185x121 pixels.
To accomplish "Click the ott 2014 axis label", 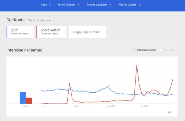I will click(77, 106).
